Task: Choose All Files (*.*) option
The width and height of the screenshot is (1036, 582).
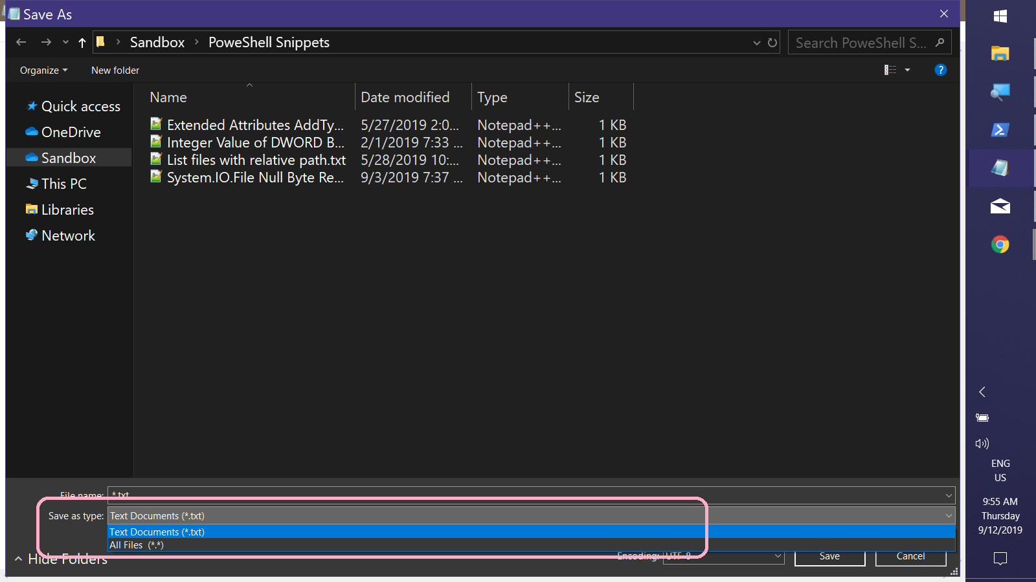Action: [x=531, y=544]
